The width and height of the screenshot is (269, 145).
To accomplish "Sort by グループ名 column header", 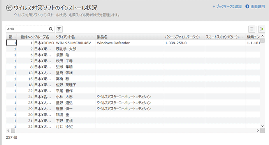I will point(44,37).
